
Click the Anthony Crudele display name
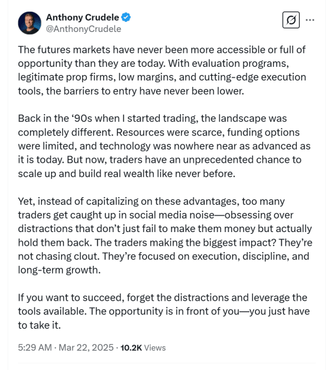pos(83,17)
